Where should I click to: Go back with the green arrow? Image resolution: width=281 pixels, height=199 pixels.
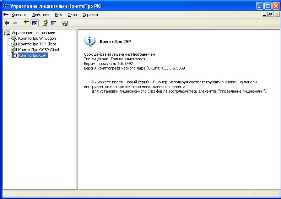pyautogui.click(x=7, y=23)
